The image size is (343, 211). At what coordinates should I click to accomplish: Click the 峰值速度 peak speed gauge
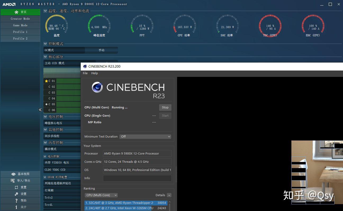click(x=99, y=26)
